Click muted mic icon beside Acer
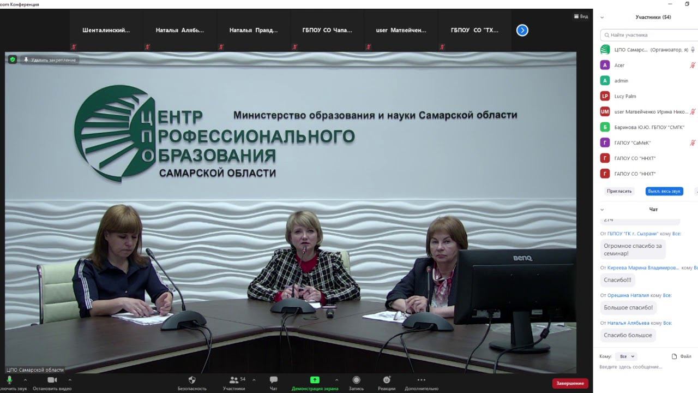698x393 pixels. [693, 65]
